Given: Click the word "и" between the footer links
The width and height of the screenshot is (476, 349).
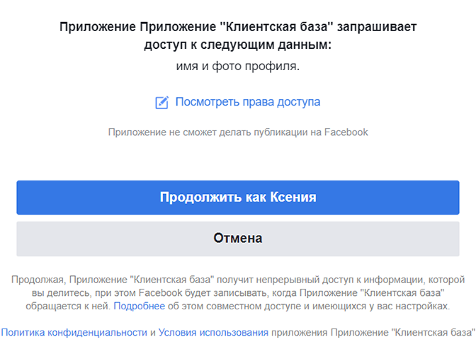Looking at the screenshot, I should point(153,333).
